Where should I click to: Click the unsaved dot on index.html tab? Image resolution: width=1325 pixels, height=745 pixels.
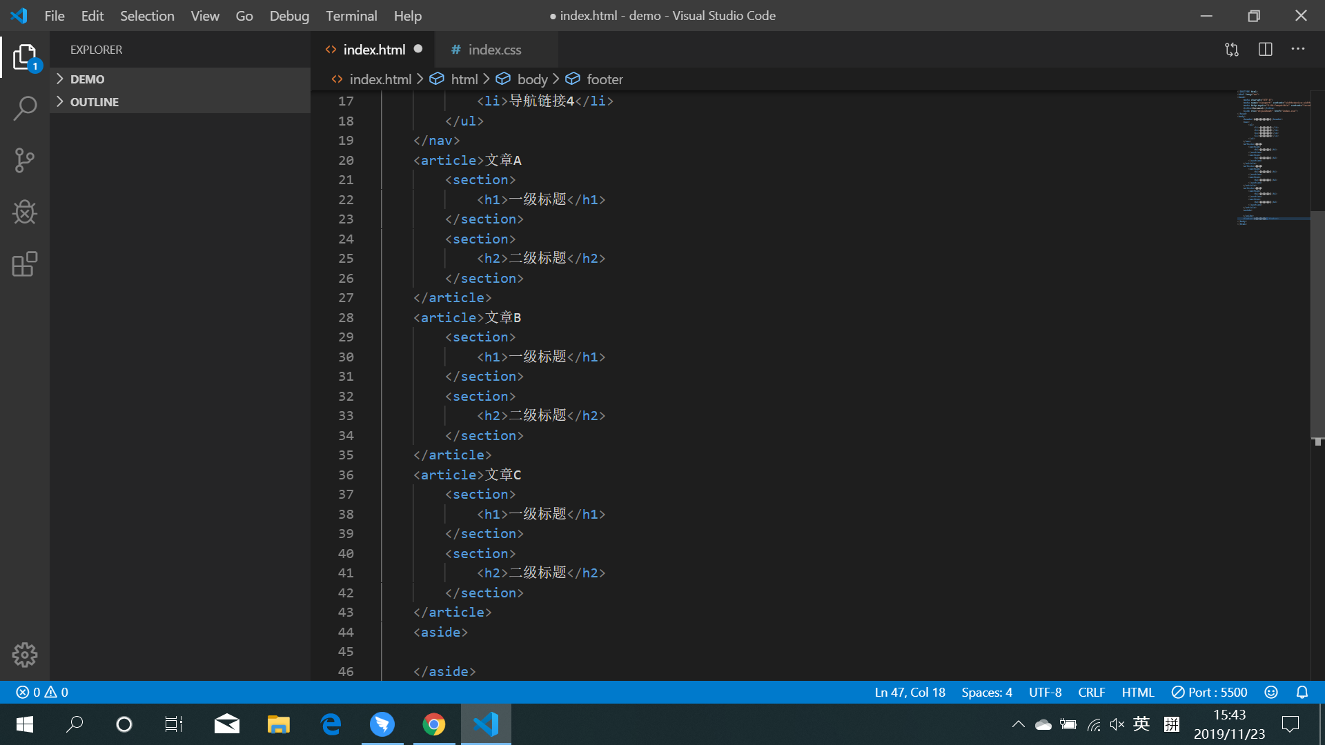click(418, 49)
